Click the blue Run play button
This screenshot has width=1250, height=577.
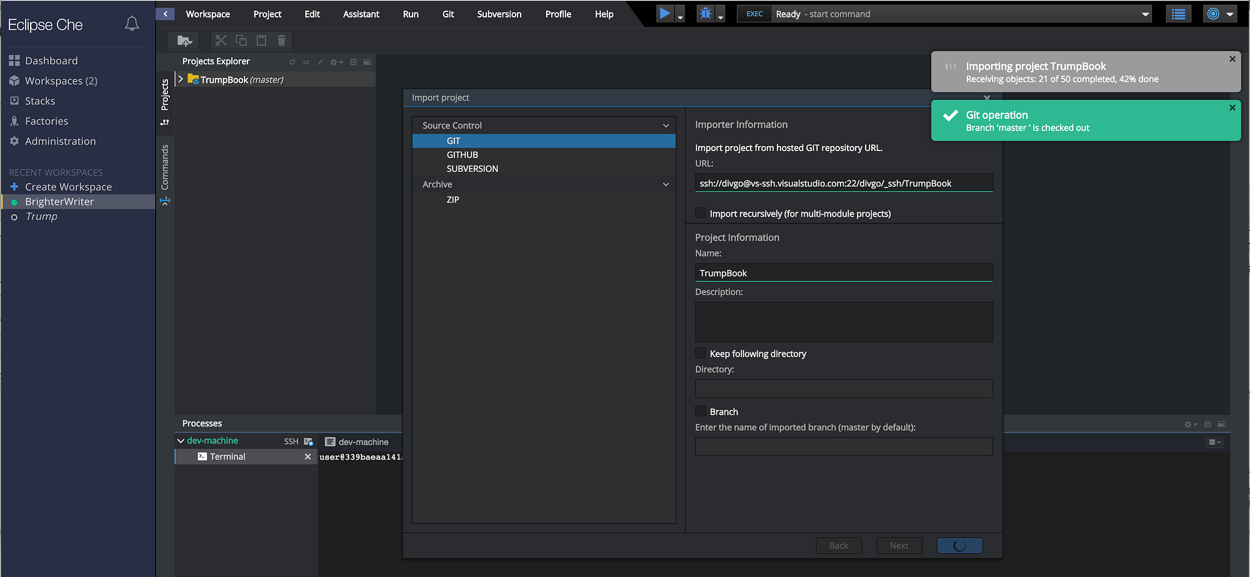point(664,13)
